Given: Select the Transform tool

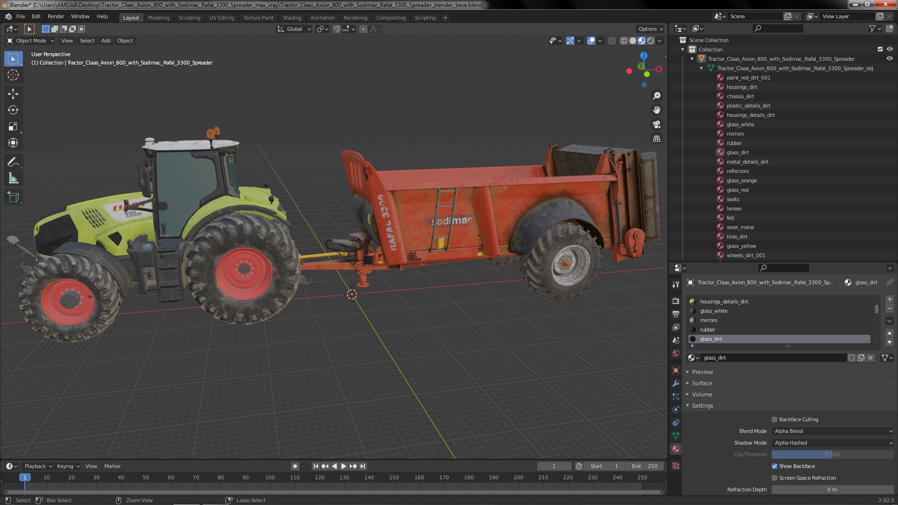Looking at the screenshot, I should pyautogui.click(x=13, y=143).
